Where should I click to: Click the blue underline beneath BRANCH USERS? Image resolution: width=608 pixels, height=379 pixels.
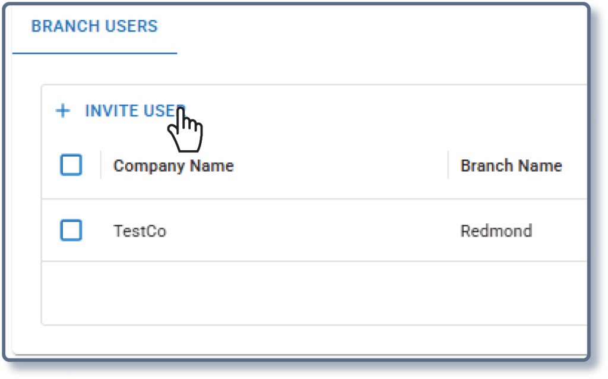[94, 53]
